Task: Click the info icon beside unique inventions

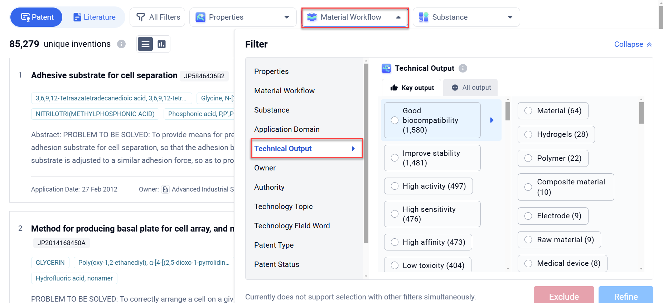Action: 121,44
